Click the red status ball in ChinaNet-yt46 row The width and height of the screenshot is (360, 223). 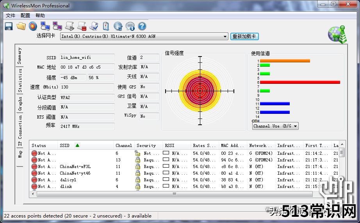pyautogui.click(x=34, y=173)
